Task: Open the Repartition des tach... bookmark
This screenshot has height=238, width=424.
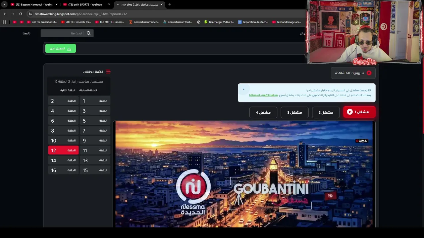Action: coord(253,22)
